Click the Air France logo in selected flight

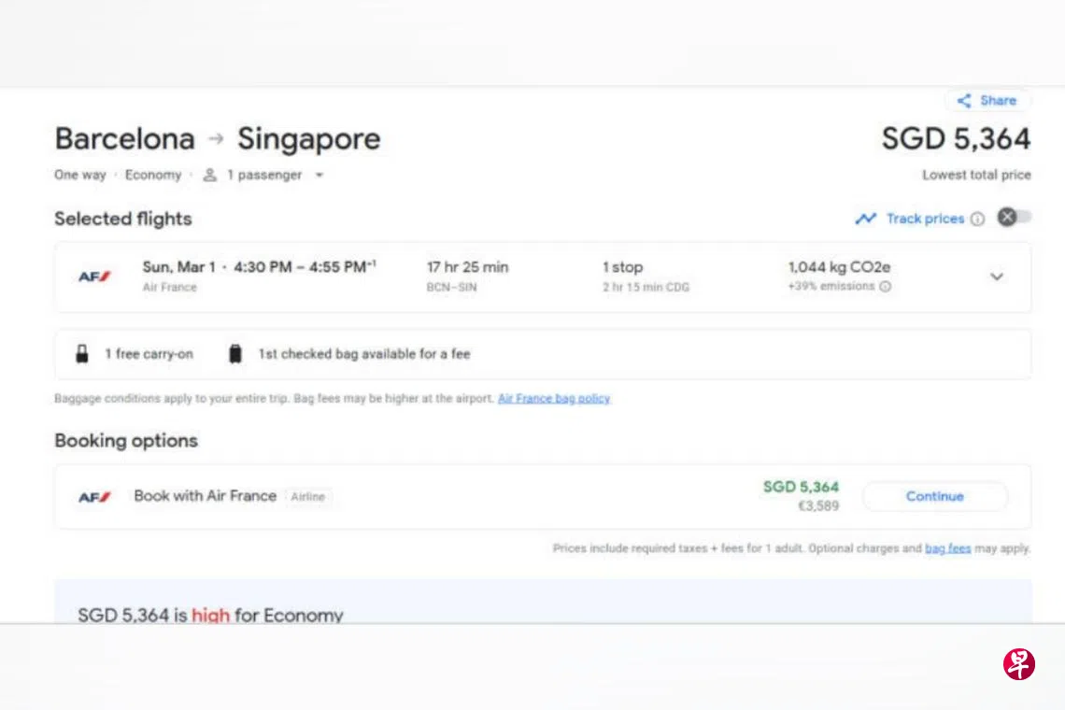click(94, 277)
